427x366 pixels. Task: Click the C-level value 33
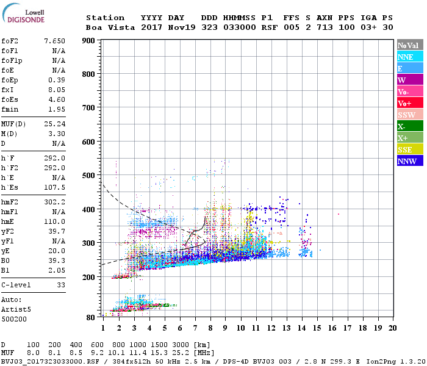click(x=61, y=285)
